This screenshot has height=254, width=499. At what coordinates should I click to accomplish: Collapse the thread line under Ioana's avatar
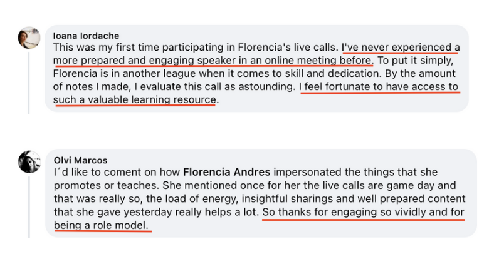click(29, 83)
